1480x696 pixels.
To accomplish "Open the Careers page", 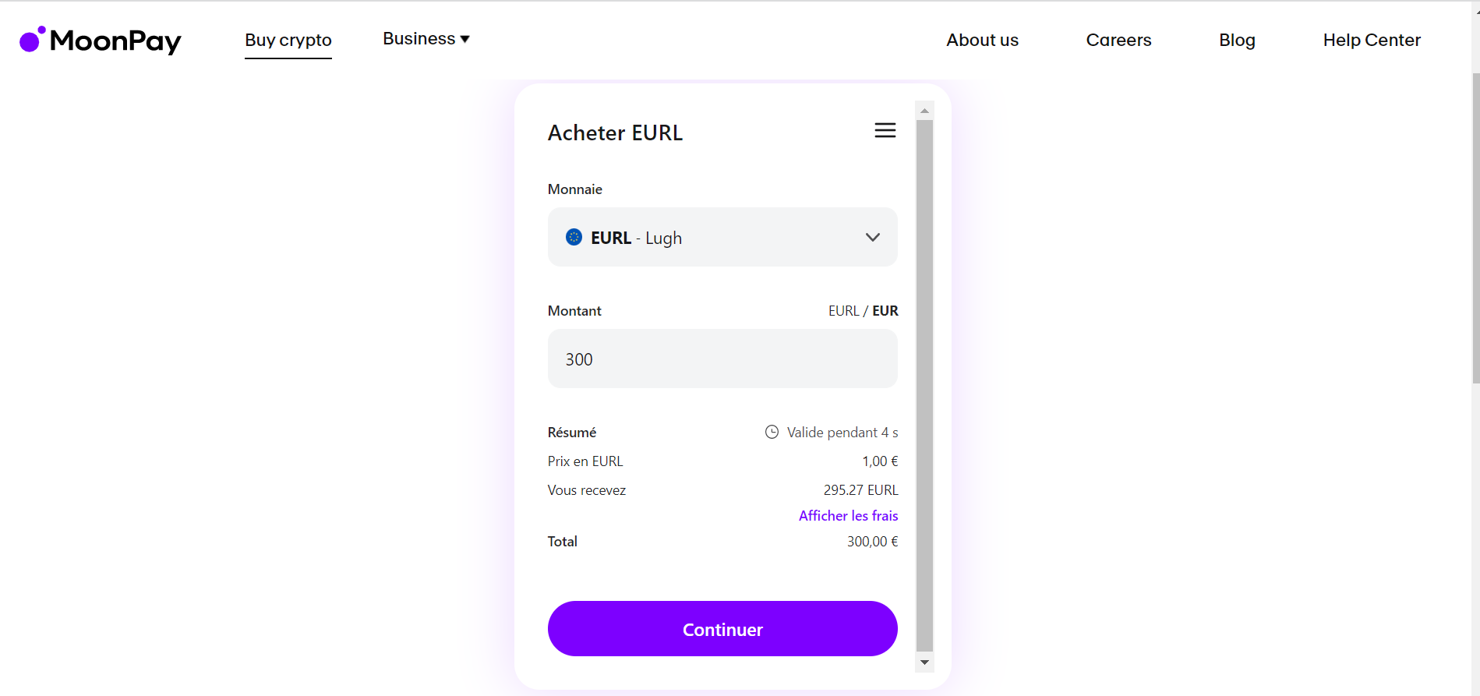I will 1118,41.
